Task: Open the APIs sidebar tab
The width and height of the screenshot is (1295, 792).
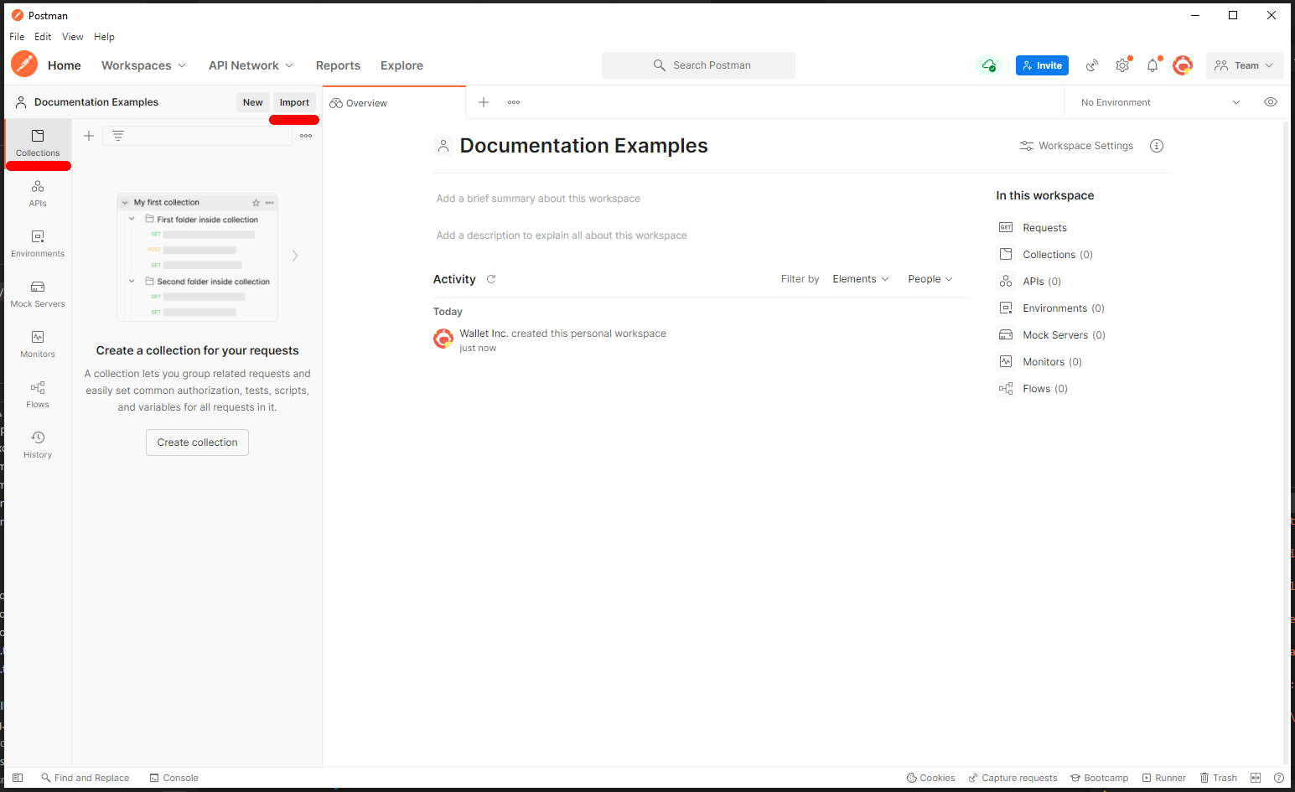Action: click(38, 194)
